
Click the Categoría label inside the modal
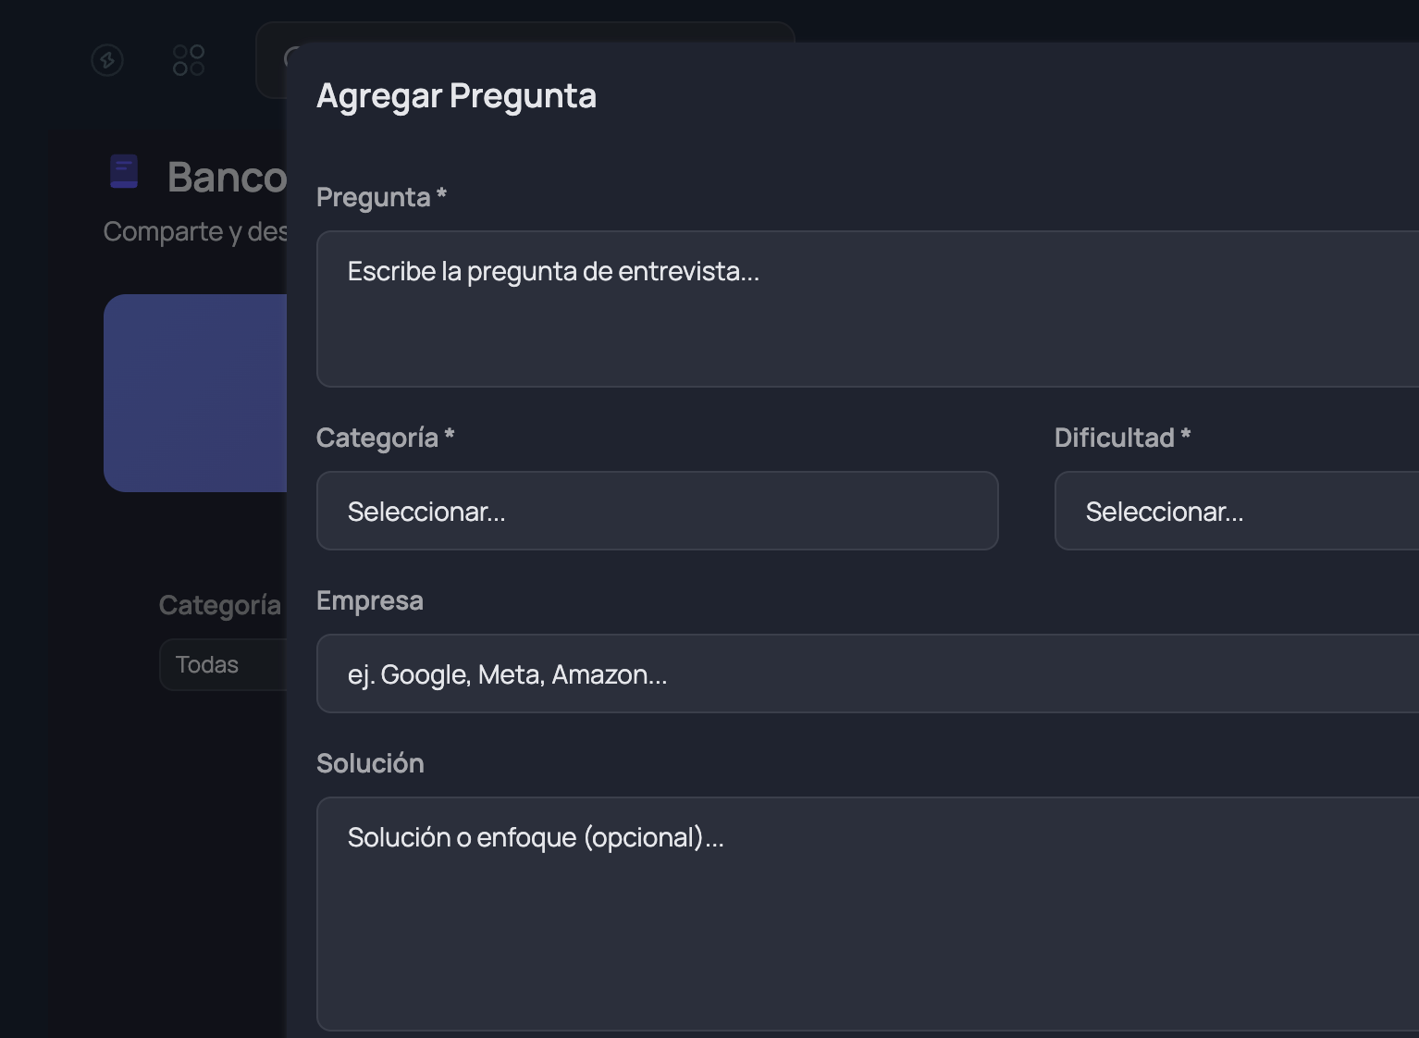tap(386, 437)
